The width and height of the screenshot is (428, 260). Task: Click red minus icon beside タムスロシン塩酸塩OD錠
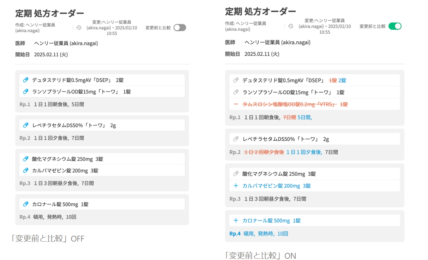pyautogui.click(x=236, y=104)
